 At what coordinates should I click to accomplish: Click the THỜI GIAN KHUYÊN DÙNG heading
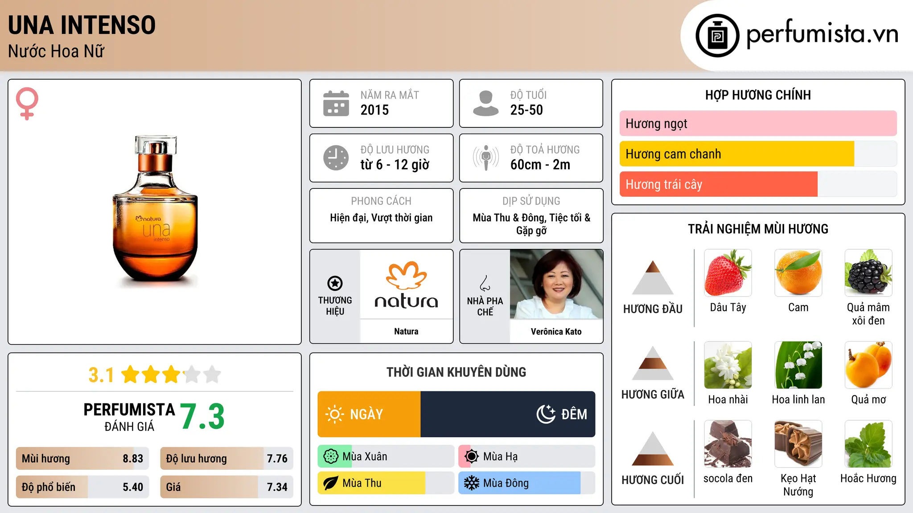pyautogui.click(x=456, y=372)
